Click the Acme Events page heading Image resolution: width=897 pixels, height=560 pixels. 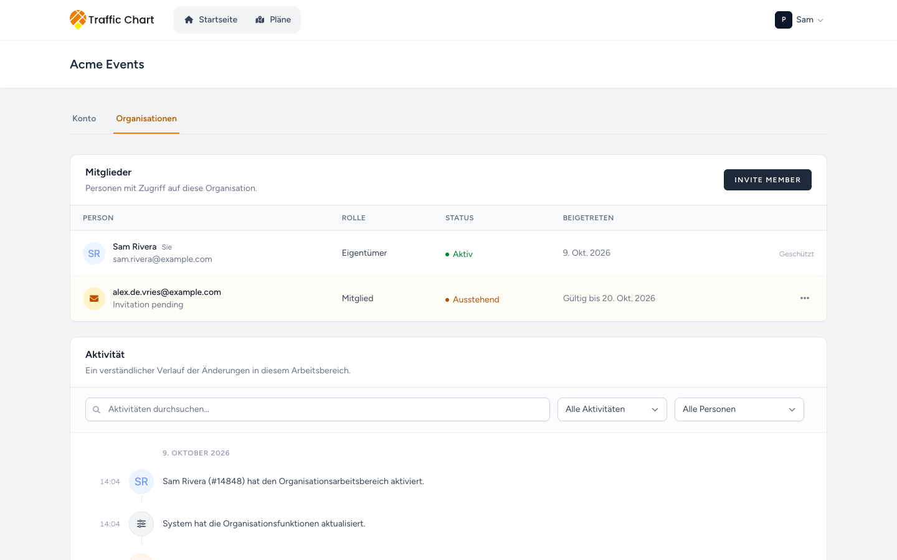pos(107,65)
